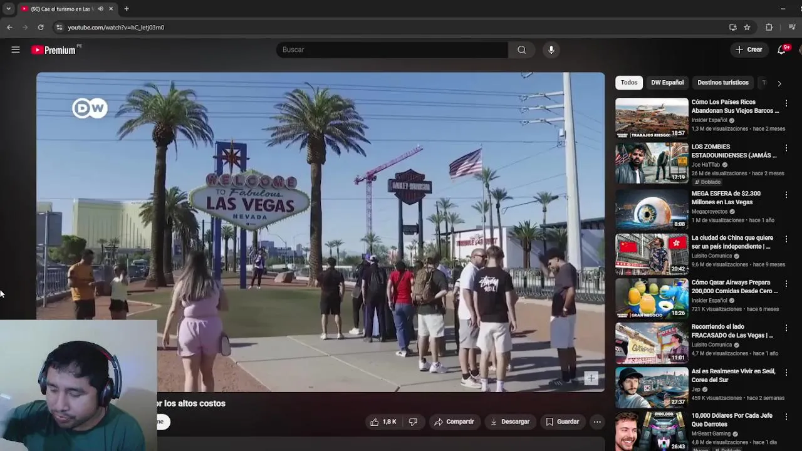The image size is (802, 451).
Task: Open the 'MrBeast Gaming' channel link
Action: point(711,433)
